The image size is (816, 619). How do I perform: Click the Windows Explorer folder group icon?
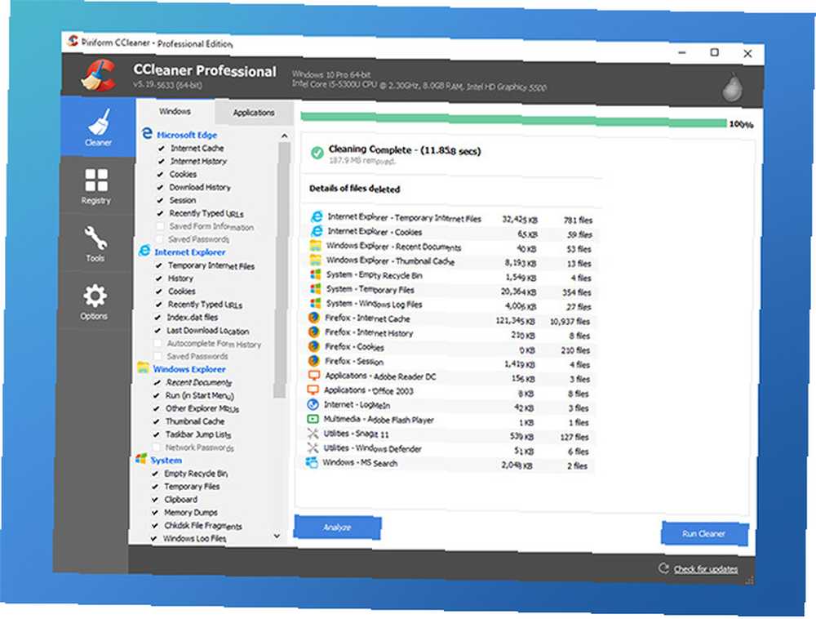click(143, 367)
